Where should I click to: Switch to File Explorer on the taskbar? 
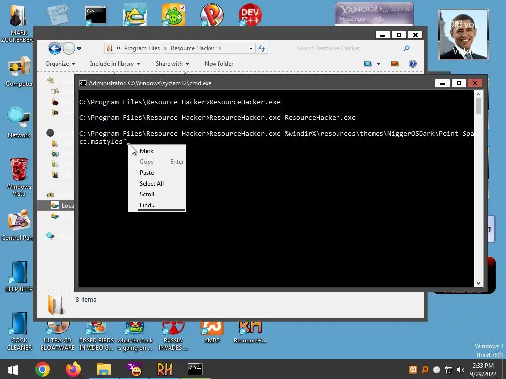point(104,369)
